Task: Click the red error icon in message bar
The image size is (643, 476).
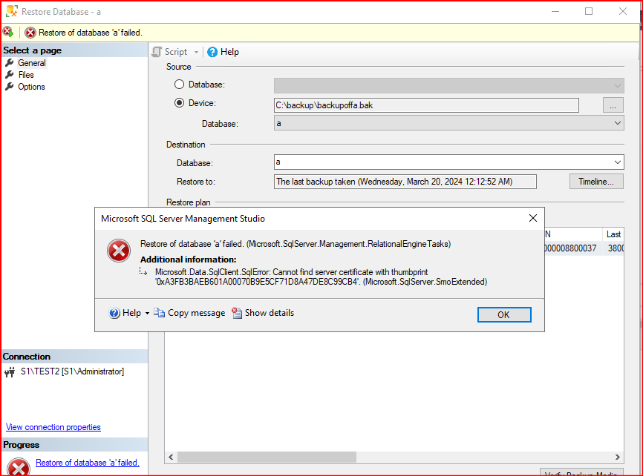Action: [x=30, y=33]
